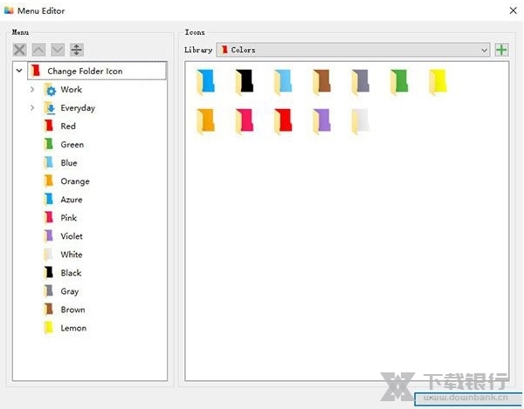The width and height of the screenshot is (524, 409).
Task: Select the green folder icon in library grid
Action: tap(399, 82)
